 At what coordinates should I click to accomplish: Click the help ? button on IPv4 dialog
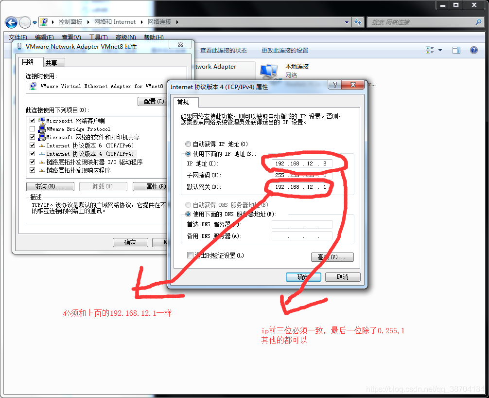pos(334,85)
